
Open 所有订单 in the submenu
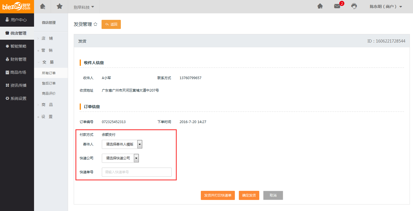tap(51, 73)
